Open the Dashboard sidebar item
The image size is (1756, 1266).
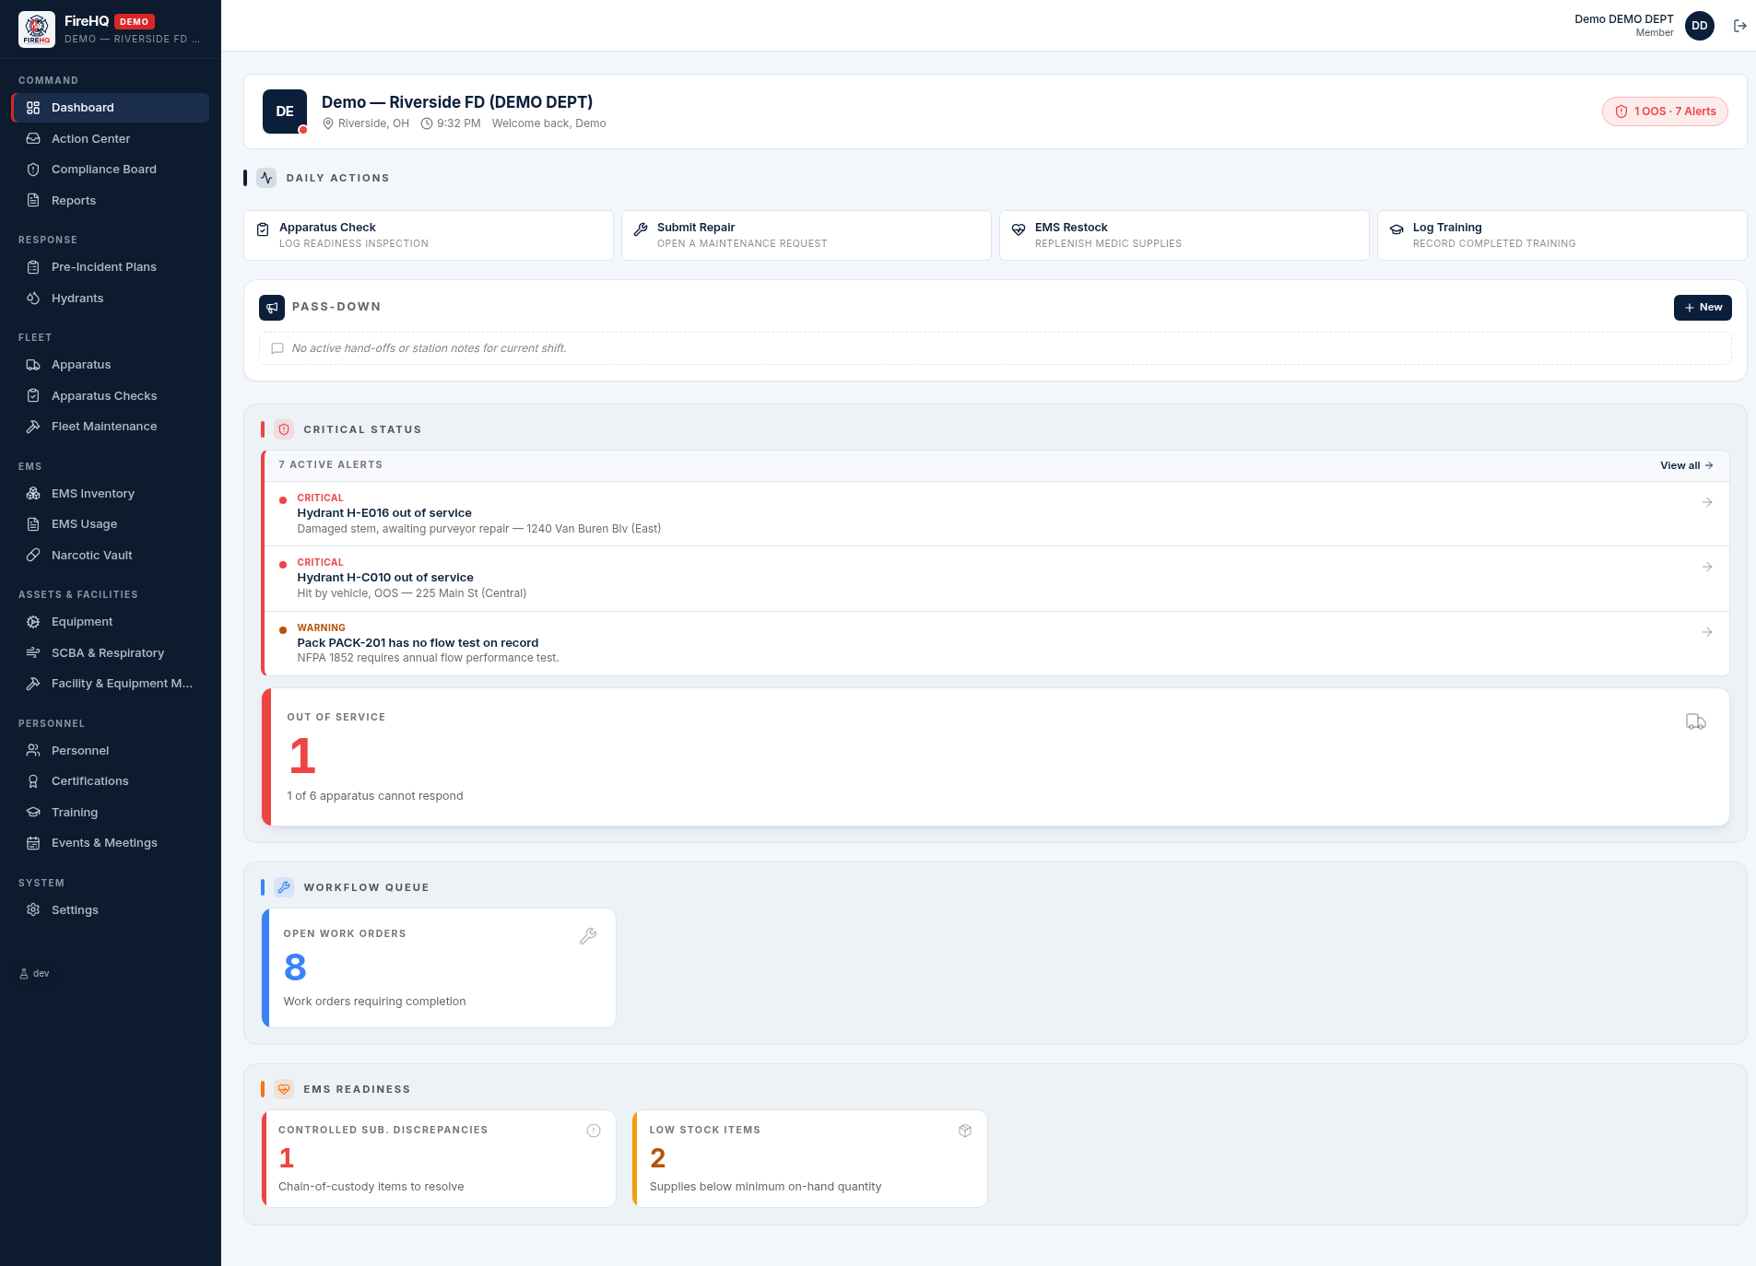click(111, 108)
